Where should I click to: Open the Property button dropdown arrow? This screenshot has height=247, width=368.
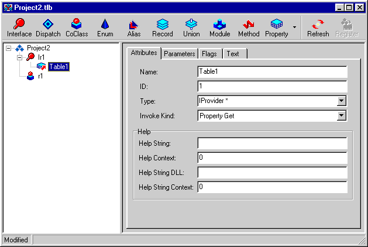pos(294,28)
